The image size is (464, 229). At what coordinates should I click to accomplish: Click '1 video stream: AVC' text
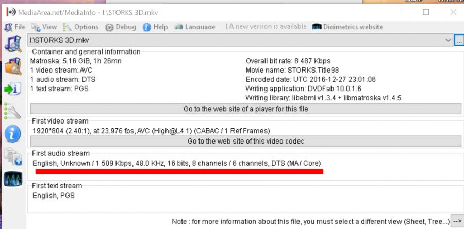[61, 71]
